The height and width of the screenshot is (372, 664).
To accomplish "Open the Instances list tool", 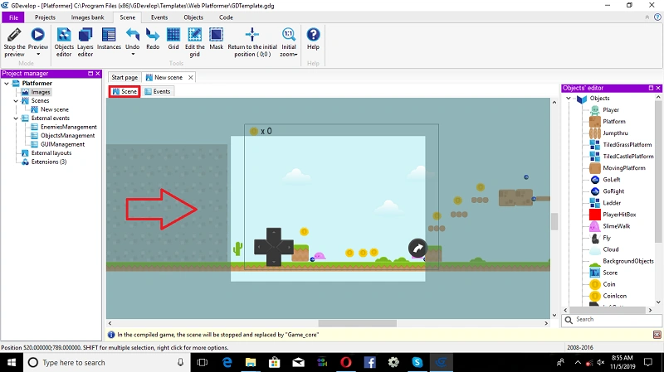I will coord(109,38).
